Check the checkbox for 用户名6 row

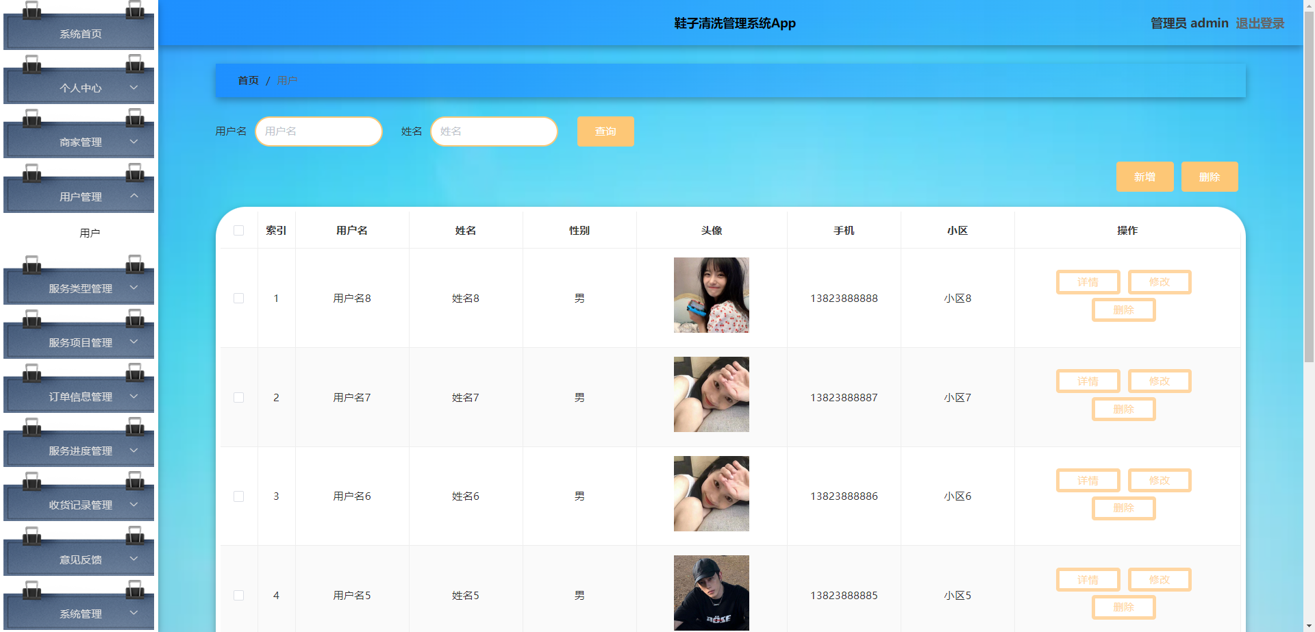[238, 496]
